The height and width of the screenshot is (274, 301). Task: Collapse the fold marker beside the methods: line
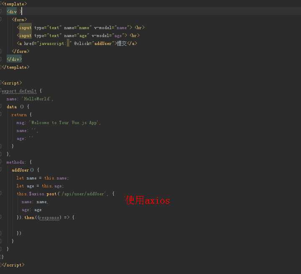pos(1,162)
